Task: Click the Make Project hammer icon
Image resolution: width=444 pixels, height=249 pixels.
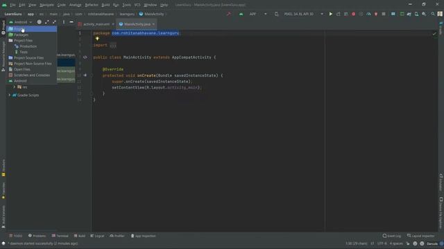Action: (228, 14)
